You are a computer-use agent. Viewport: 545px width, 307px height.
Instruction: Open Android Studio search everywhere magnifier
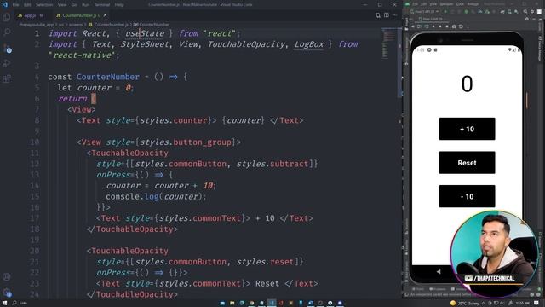tap(525, 11)
